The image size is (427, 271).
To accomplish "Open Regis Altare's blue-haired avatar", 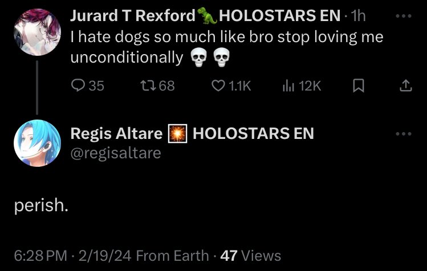I will coord(37,143).
